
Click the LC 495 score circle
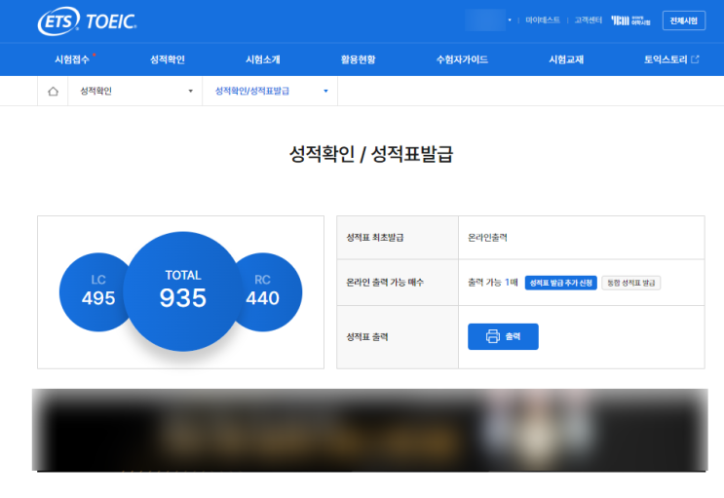[x=95, y=292]
